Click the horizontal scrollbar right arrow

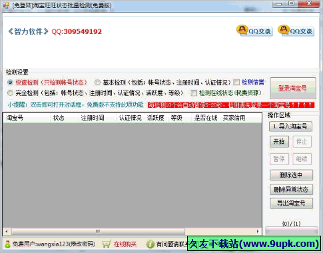[x=258, y=231]
